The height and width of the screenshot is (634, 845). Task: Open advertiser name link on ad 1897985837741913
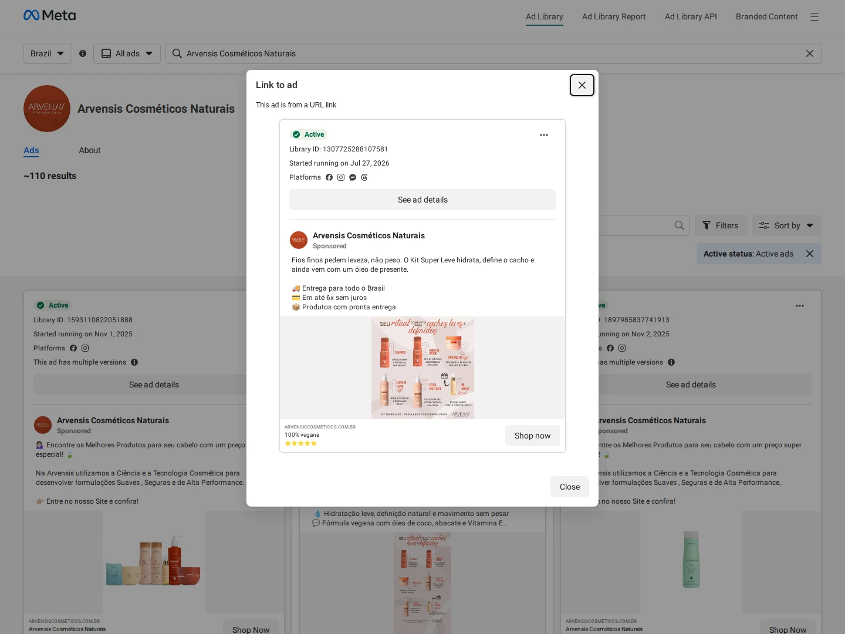[652, 420]
